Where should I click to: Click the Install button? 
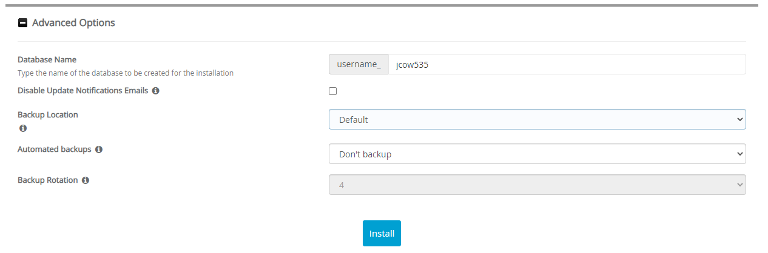click(x=382, y=234)
